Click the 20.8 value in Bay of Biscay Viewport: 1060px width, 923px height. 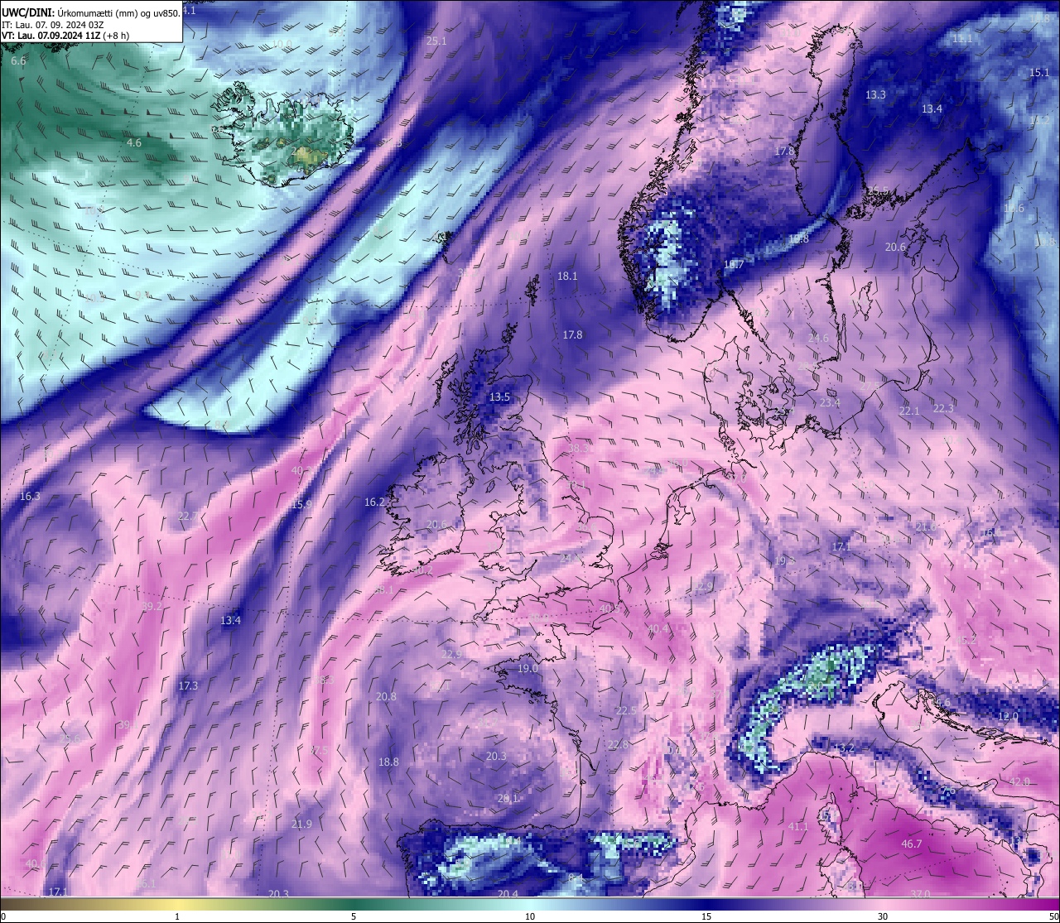click(386, 696)
